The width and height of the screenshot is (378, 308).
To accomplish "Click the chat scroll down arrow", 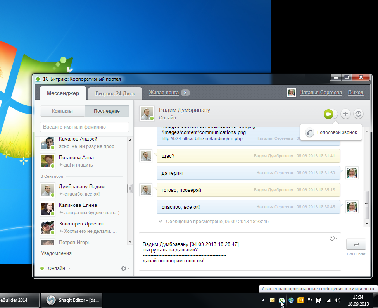I will [367, 224].
